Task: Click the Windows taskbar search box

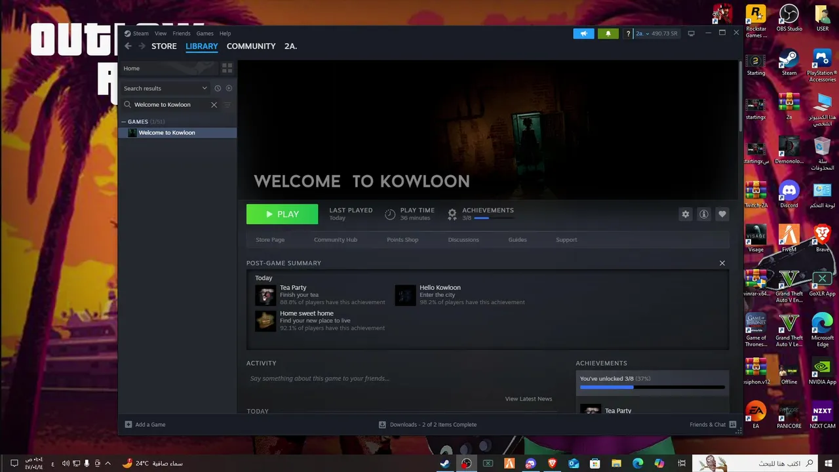Action: tap(756, 463)
